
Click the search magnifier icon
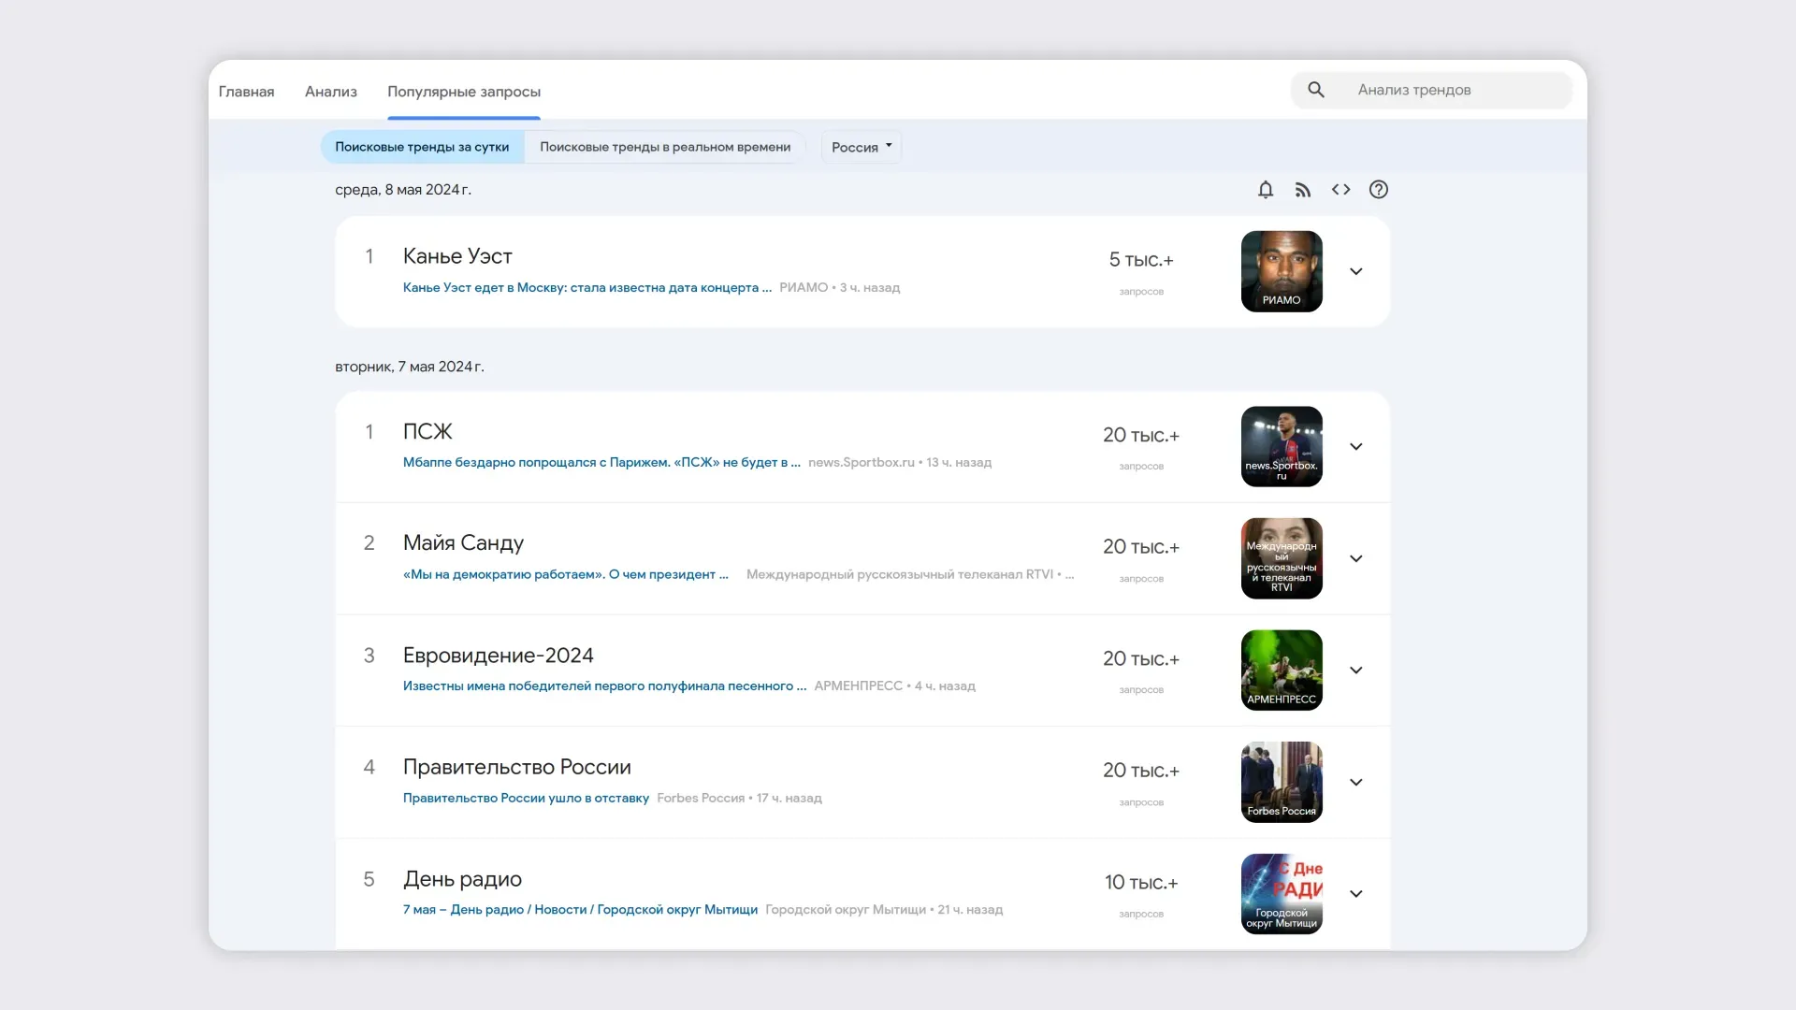pyautogui.click(x=1316, y=90)
